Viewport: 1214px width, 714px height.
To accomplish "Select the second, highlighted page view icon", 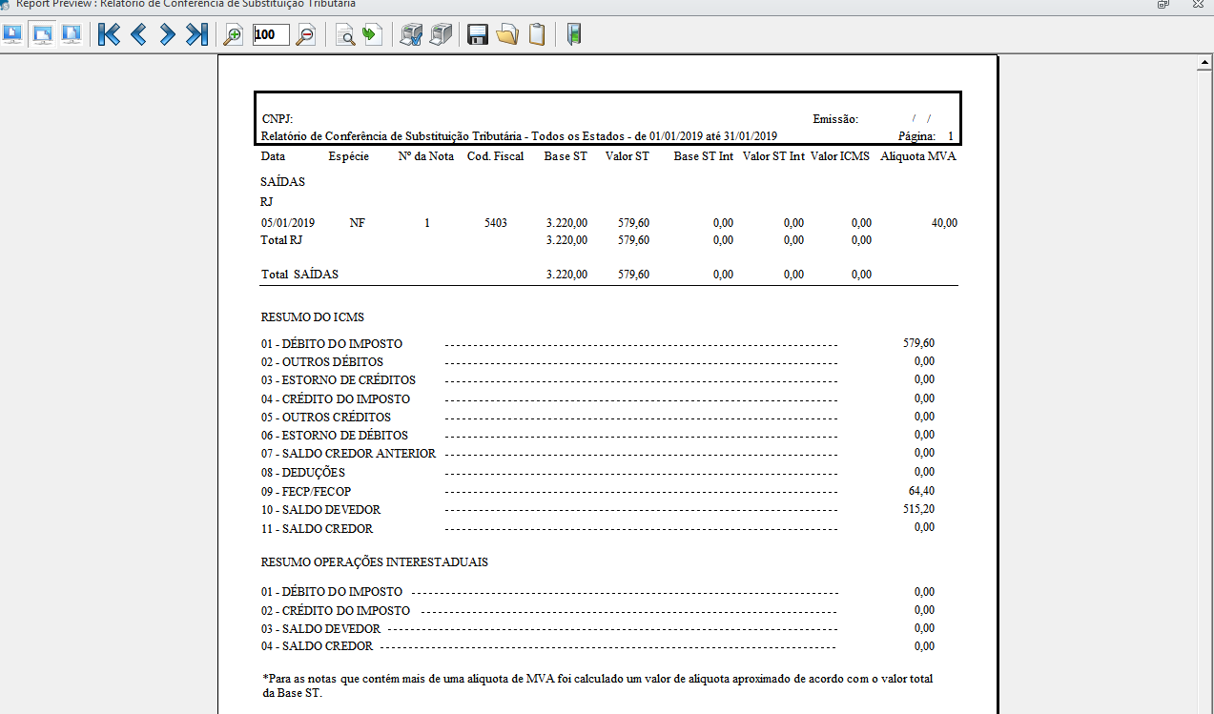I will pyautogui.click(x=42, y=35).
